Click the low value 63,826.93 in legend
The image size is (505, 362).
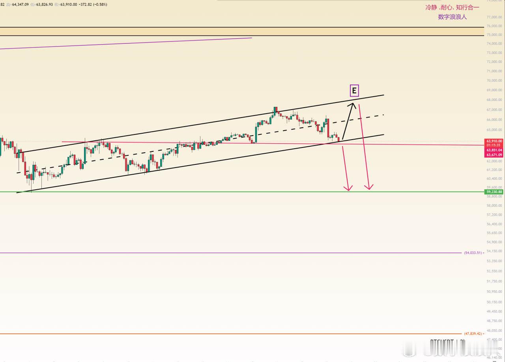pyautogui.click(x=44, y=4)
